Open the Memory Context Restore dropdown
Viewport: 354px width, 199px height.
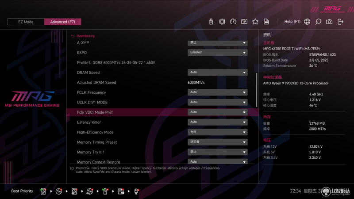[217, 161]
